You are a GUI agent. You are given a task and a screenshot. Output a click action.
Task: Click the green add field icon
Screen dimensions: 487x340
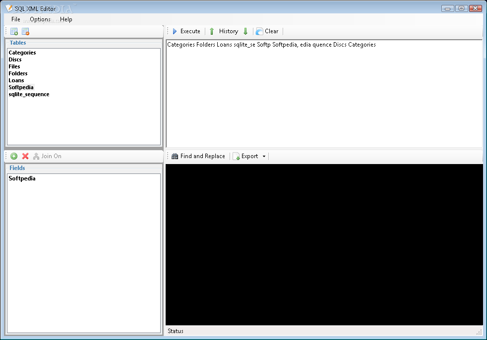coord(14,156)
